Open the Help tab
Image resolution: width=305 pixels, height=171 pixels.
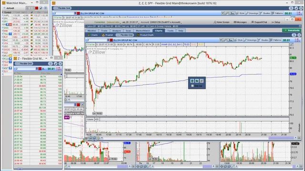click(181, 30)
